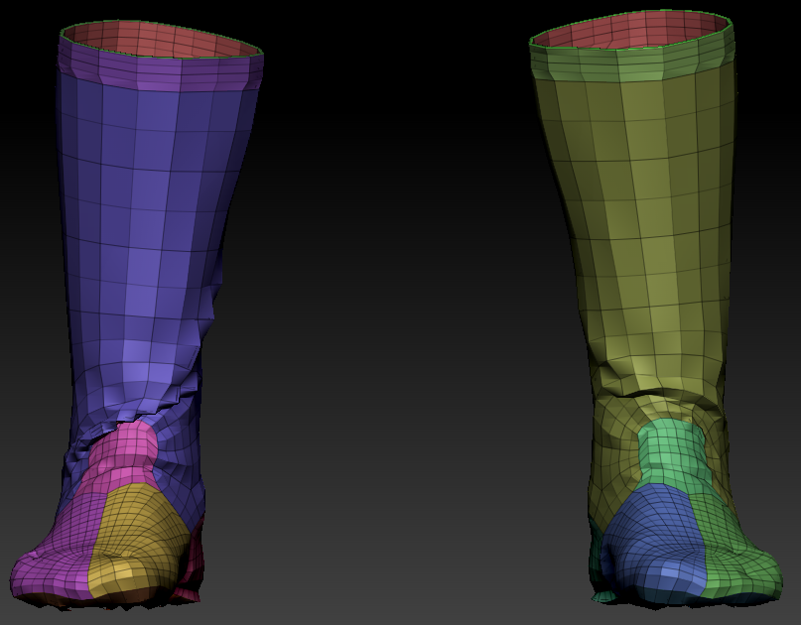Click the red interior of left boot opening

click(x=163, y=40)
